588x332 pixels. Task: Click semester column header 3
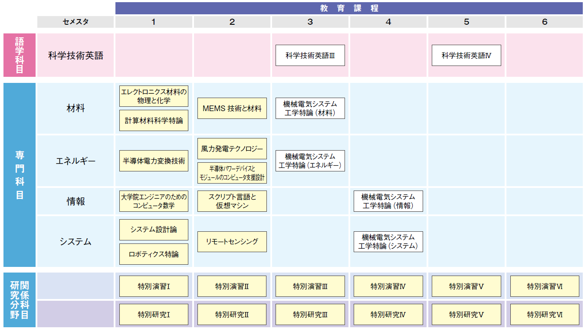310,22
